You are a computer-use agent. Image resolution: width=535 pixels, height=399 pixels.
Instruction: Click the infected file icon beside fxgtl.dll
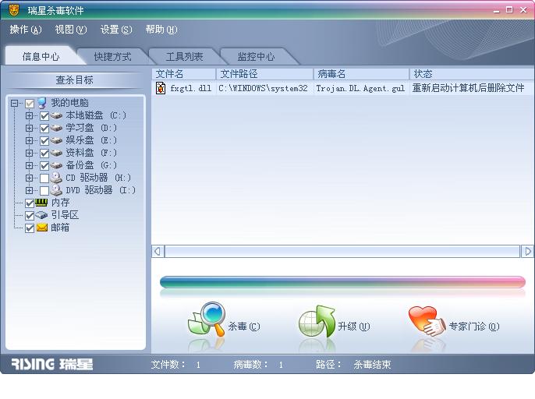pos(161,88)
